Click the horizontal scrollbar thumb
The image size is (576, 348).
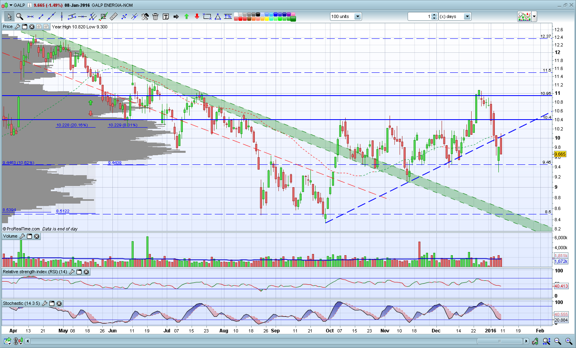tap(500, 341)
